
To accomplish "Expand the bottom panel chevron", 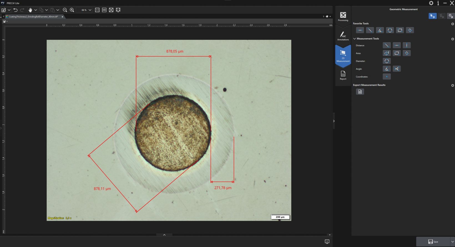I will [x=164, y=235].
